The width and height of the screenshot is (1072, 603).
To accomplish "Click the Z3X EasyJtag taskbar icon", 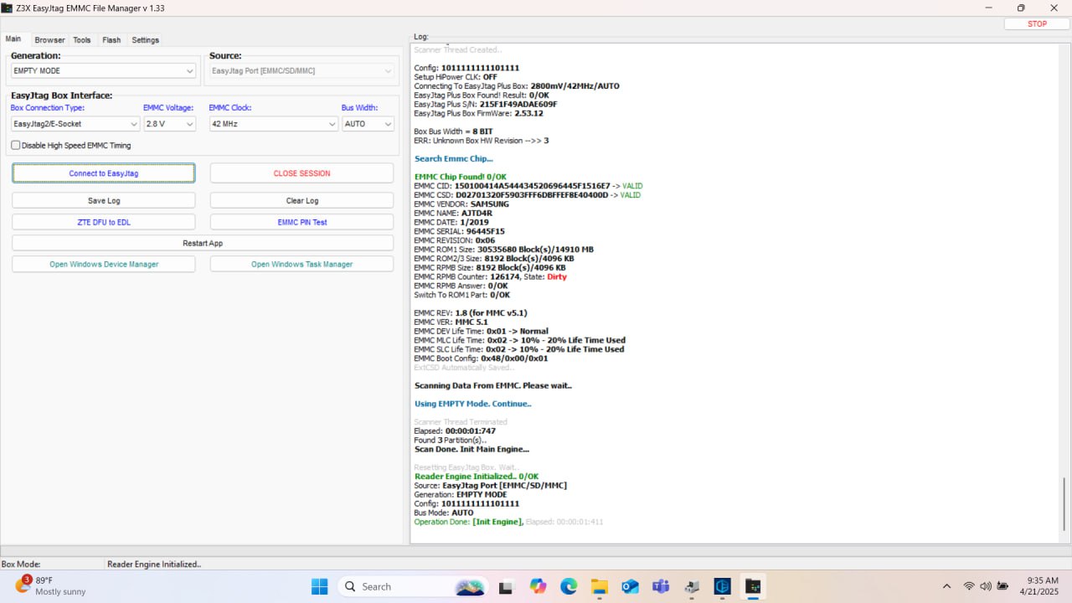I will click(753, 586).
